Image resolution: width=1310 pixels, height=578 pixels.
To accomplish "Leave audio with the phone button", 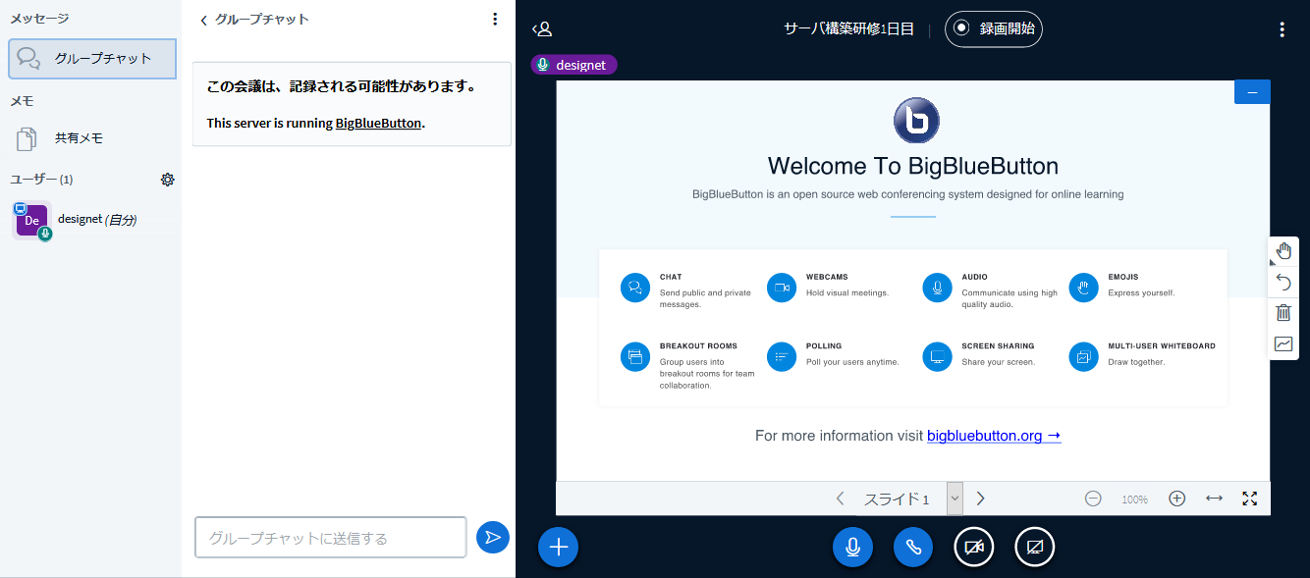I will tap(913, 547).
